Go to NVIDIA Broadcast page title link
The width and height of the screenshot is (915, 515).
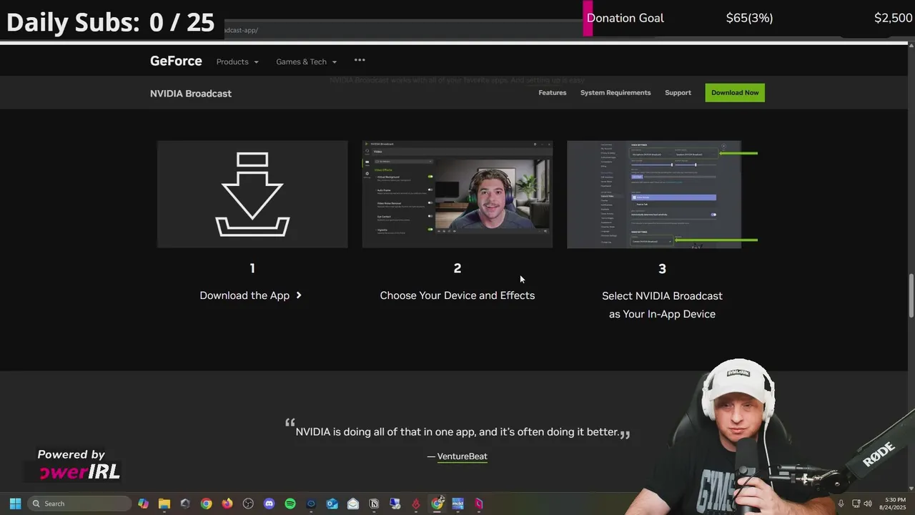(x=191, y=93)
